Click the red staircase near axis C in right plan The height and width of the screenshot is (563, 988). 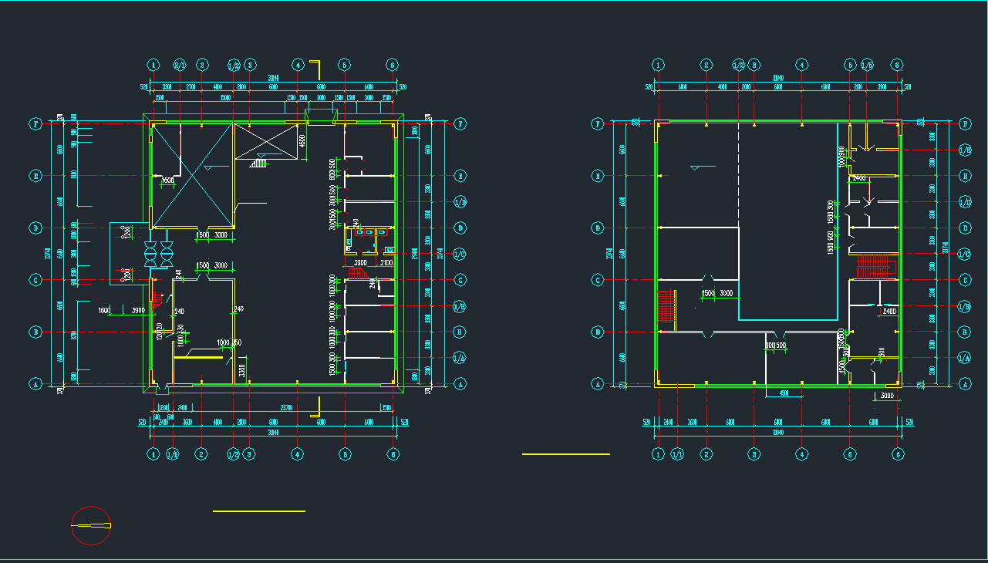point(874,267)
